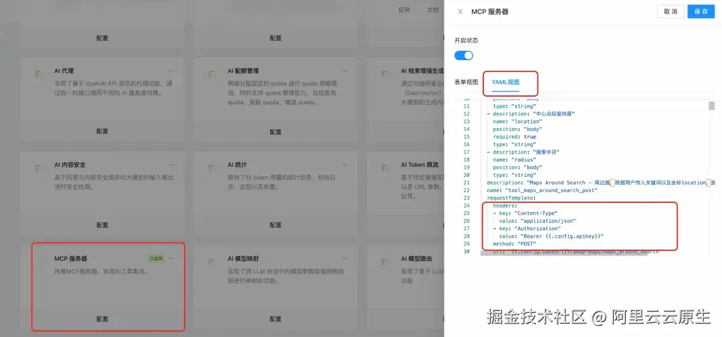The image size is (722, 337).
Task: Click the AI 配额管理 card title
Action: [x=243, y=71]
